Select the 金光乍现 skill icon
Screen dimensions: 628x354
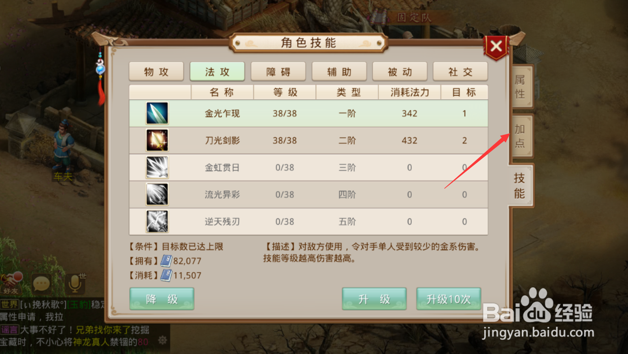pos(157,113)
